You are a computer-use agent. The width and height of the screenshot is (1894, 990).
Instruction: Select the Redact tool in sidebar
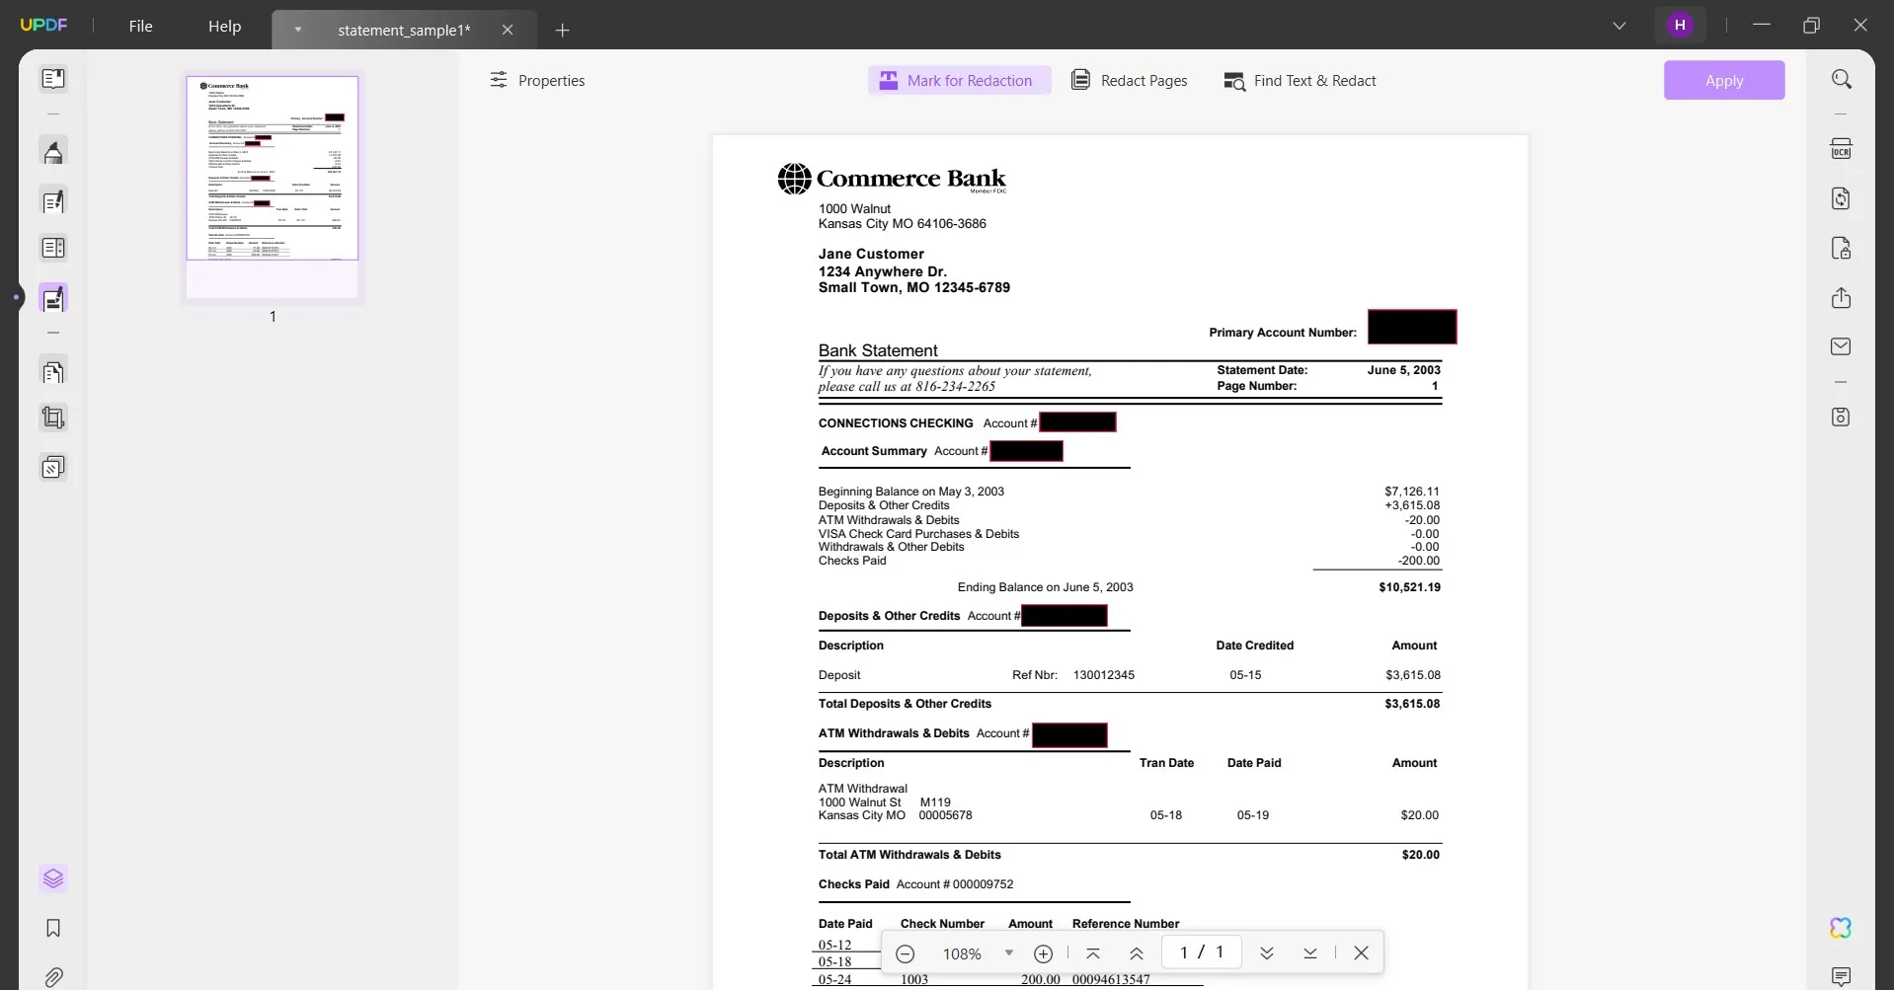[x=53, y=298]
